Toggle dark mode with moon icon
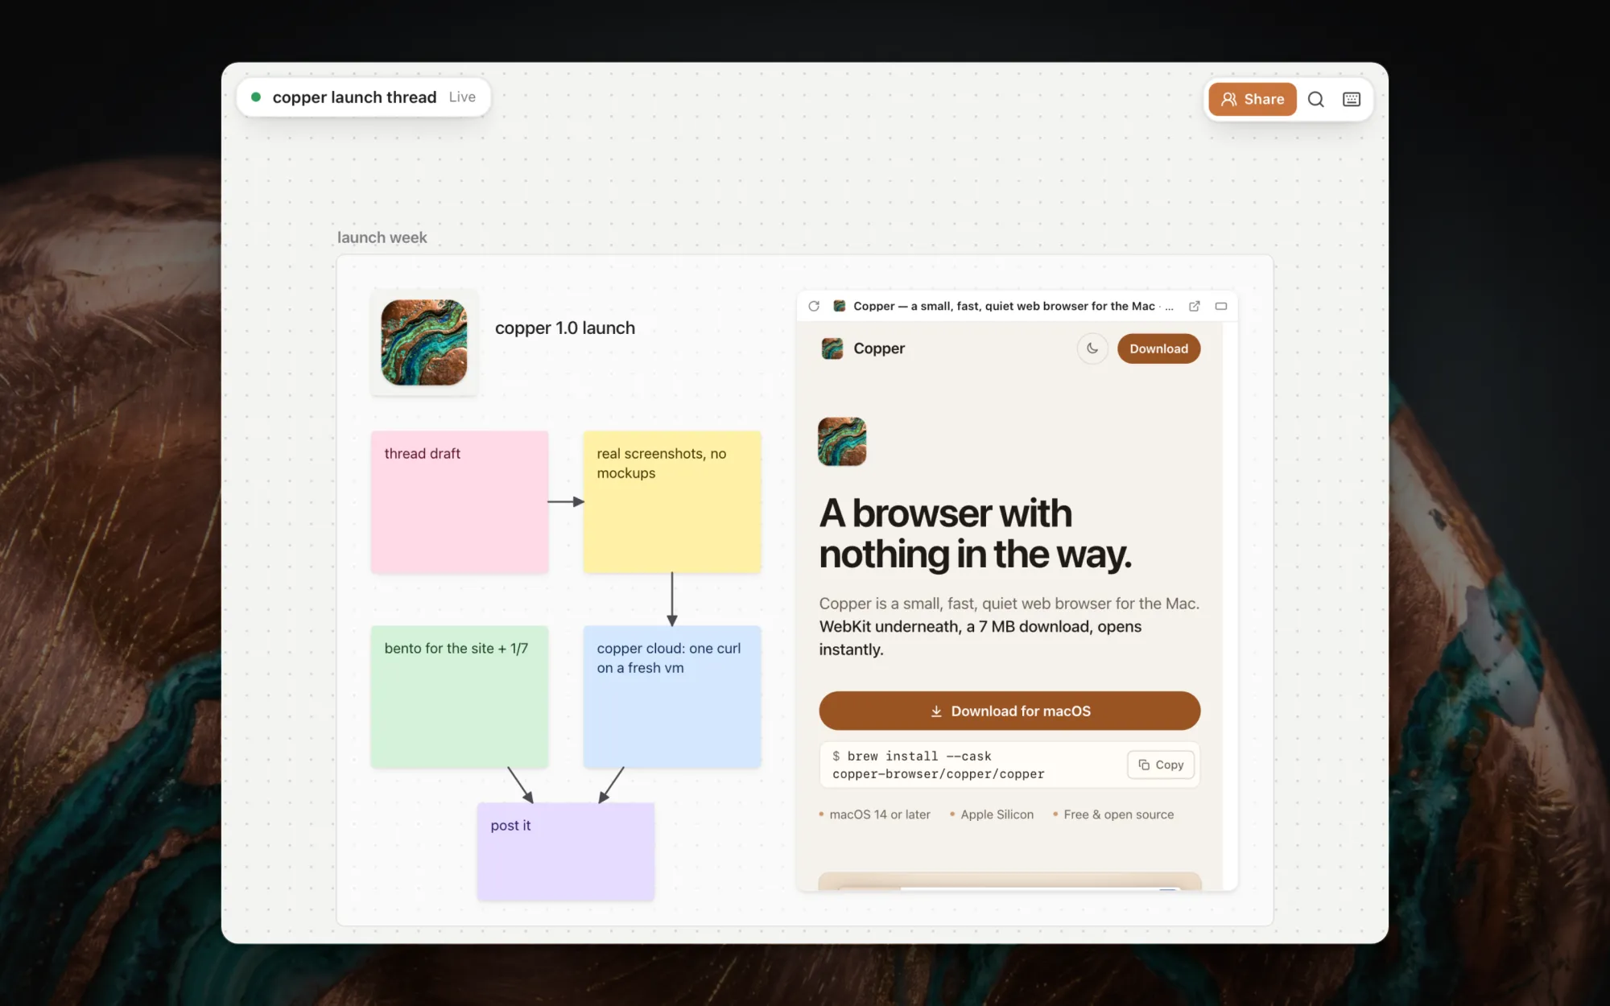 pos(1092,348)
